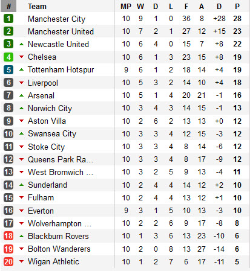Sort table by the Team column header
The height and width of the screenshot is (271, 250).
pos(37,7)
